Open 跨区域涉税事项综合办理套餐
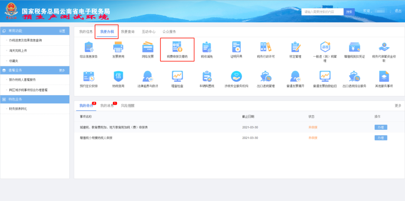Image resolution: width=405 pixels, height=201 pixels. (28, 90)
